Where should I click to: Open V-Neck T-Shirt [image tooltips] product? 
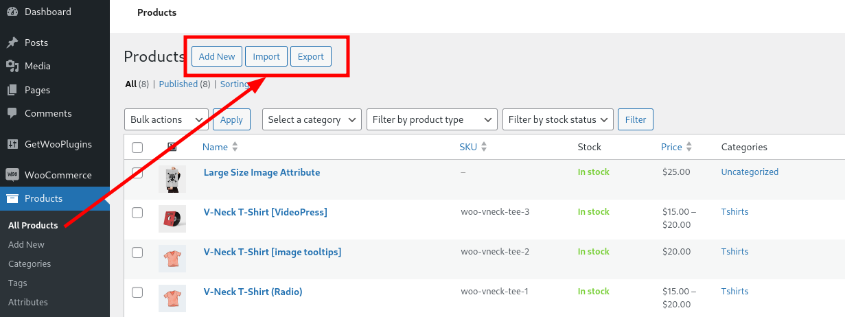point(273,252)
